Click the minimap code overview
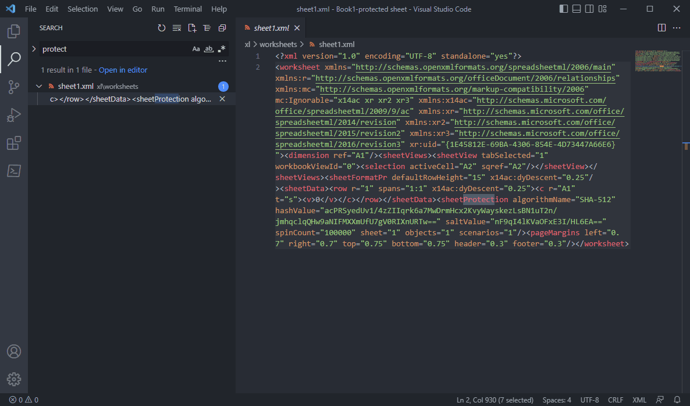Image resolution: width=690 pixels, height=406 pixels. [658, 61]
